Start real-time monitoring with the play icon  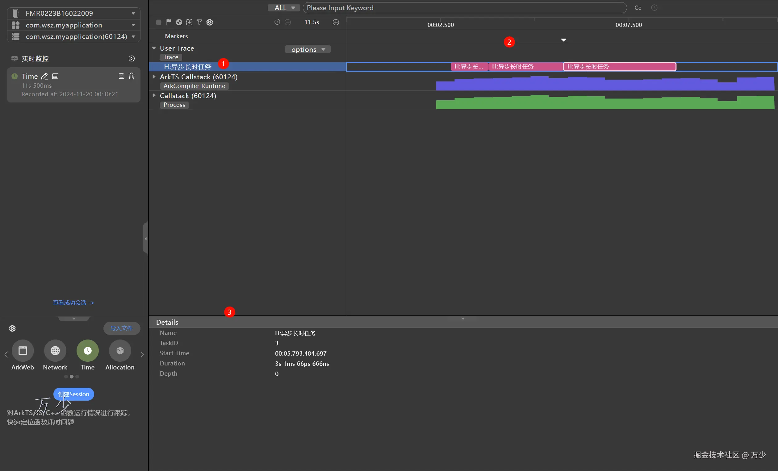coord(132,59)
